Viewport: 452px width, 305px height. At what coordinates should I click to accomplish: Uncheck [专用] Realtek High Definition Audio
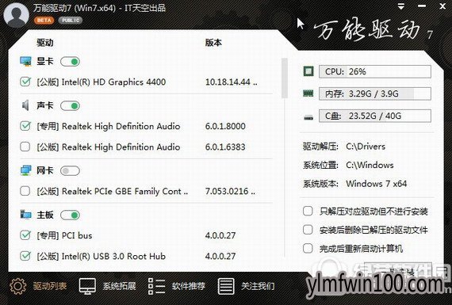[x=25, y=126]
